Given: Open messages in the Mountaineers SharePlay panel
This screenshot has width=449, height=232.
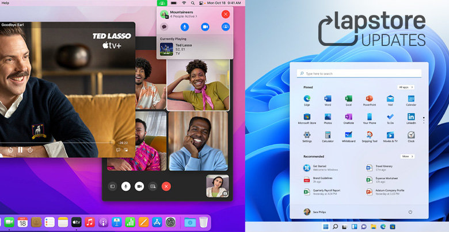Looking at the screenshot, I should 165,27.
